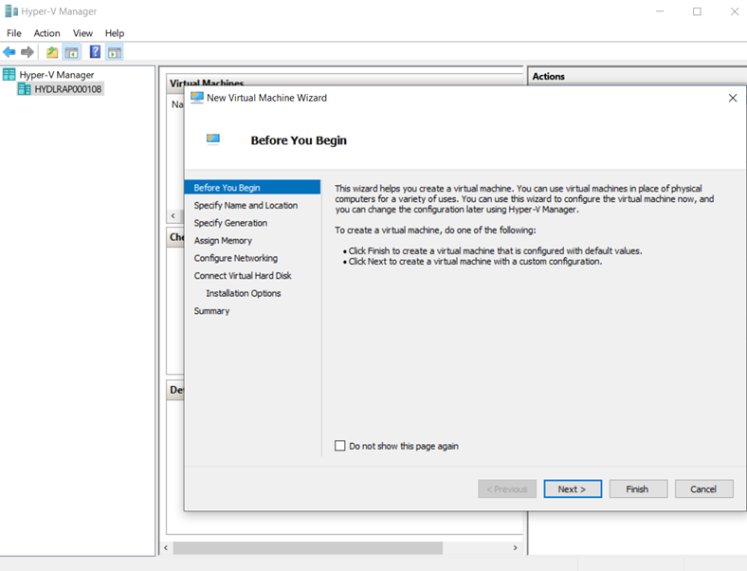
Task: Minimize the Hyper-V Manager window
Action: (x=660, y=11)
